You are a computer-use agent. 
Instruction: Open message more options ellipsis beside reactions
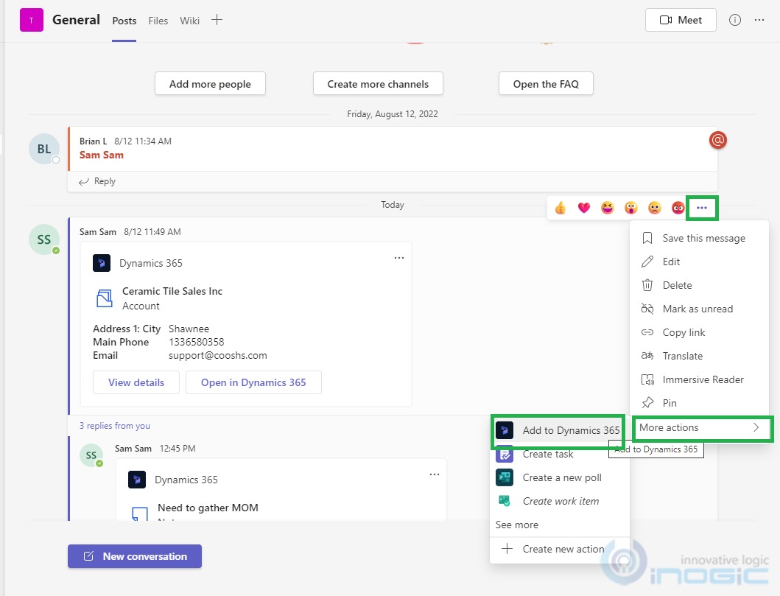[x=702, y=208]
